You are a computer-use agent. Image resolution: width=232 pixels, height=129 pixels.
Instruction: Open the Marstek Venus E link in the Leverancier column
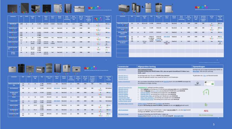(x=123, y=75)
